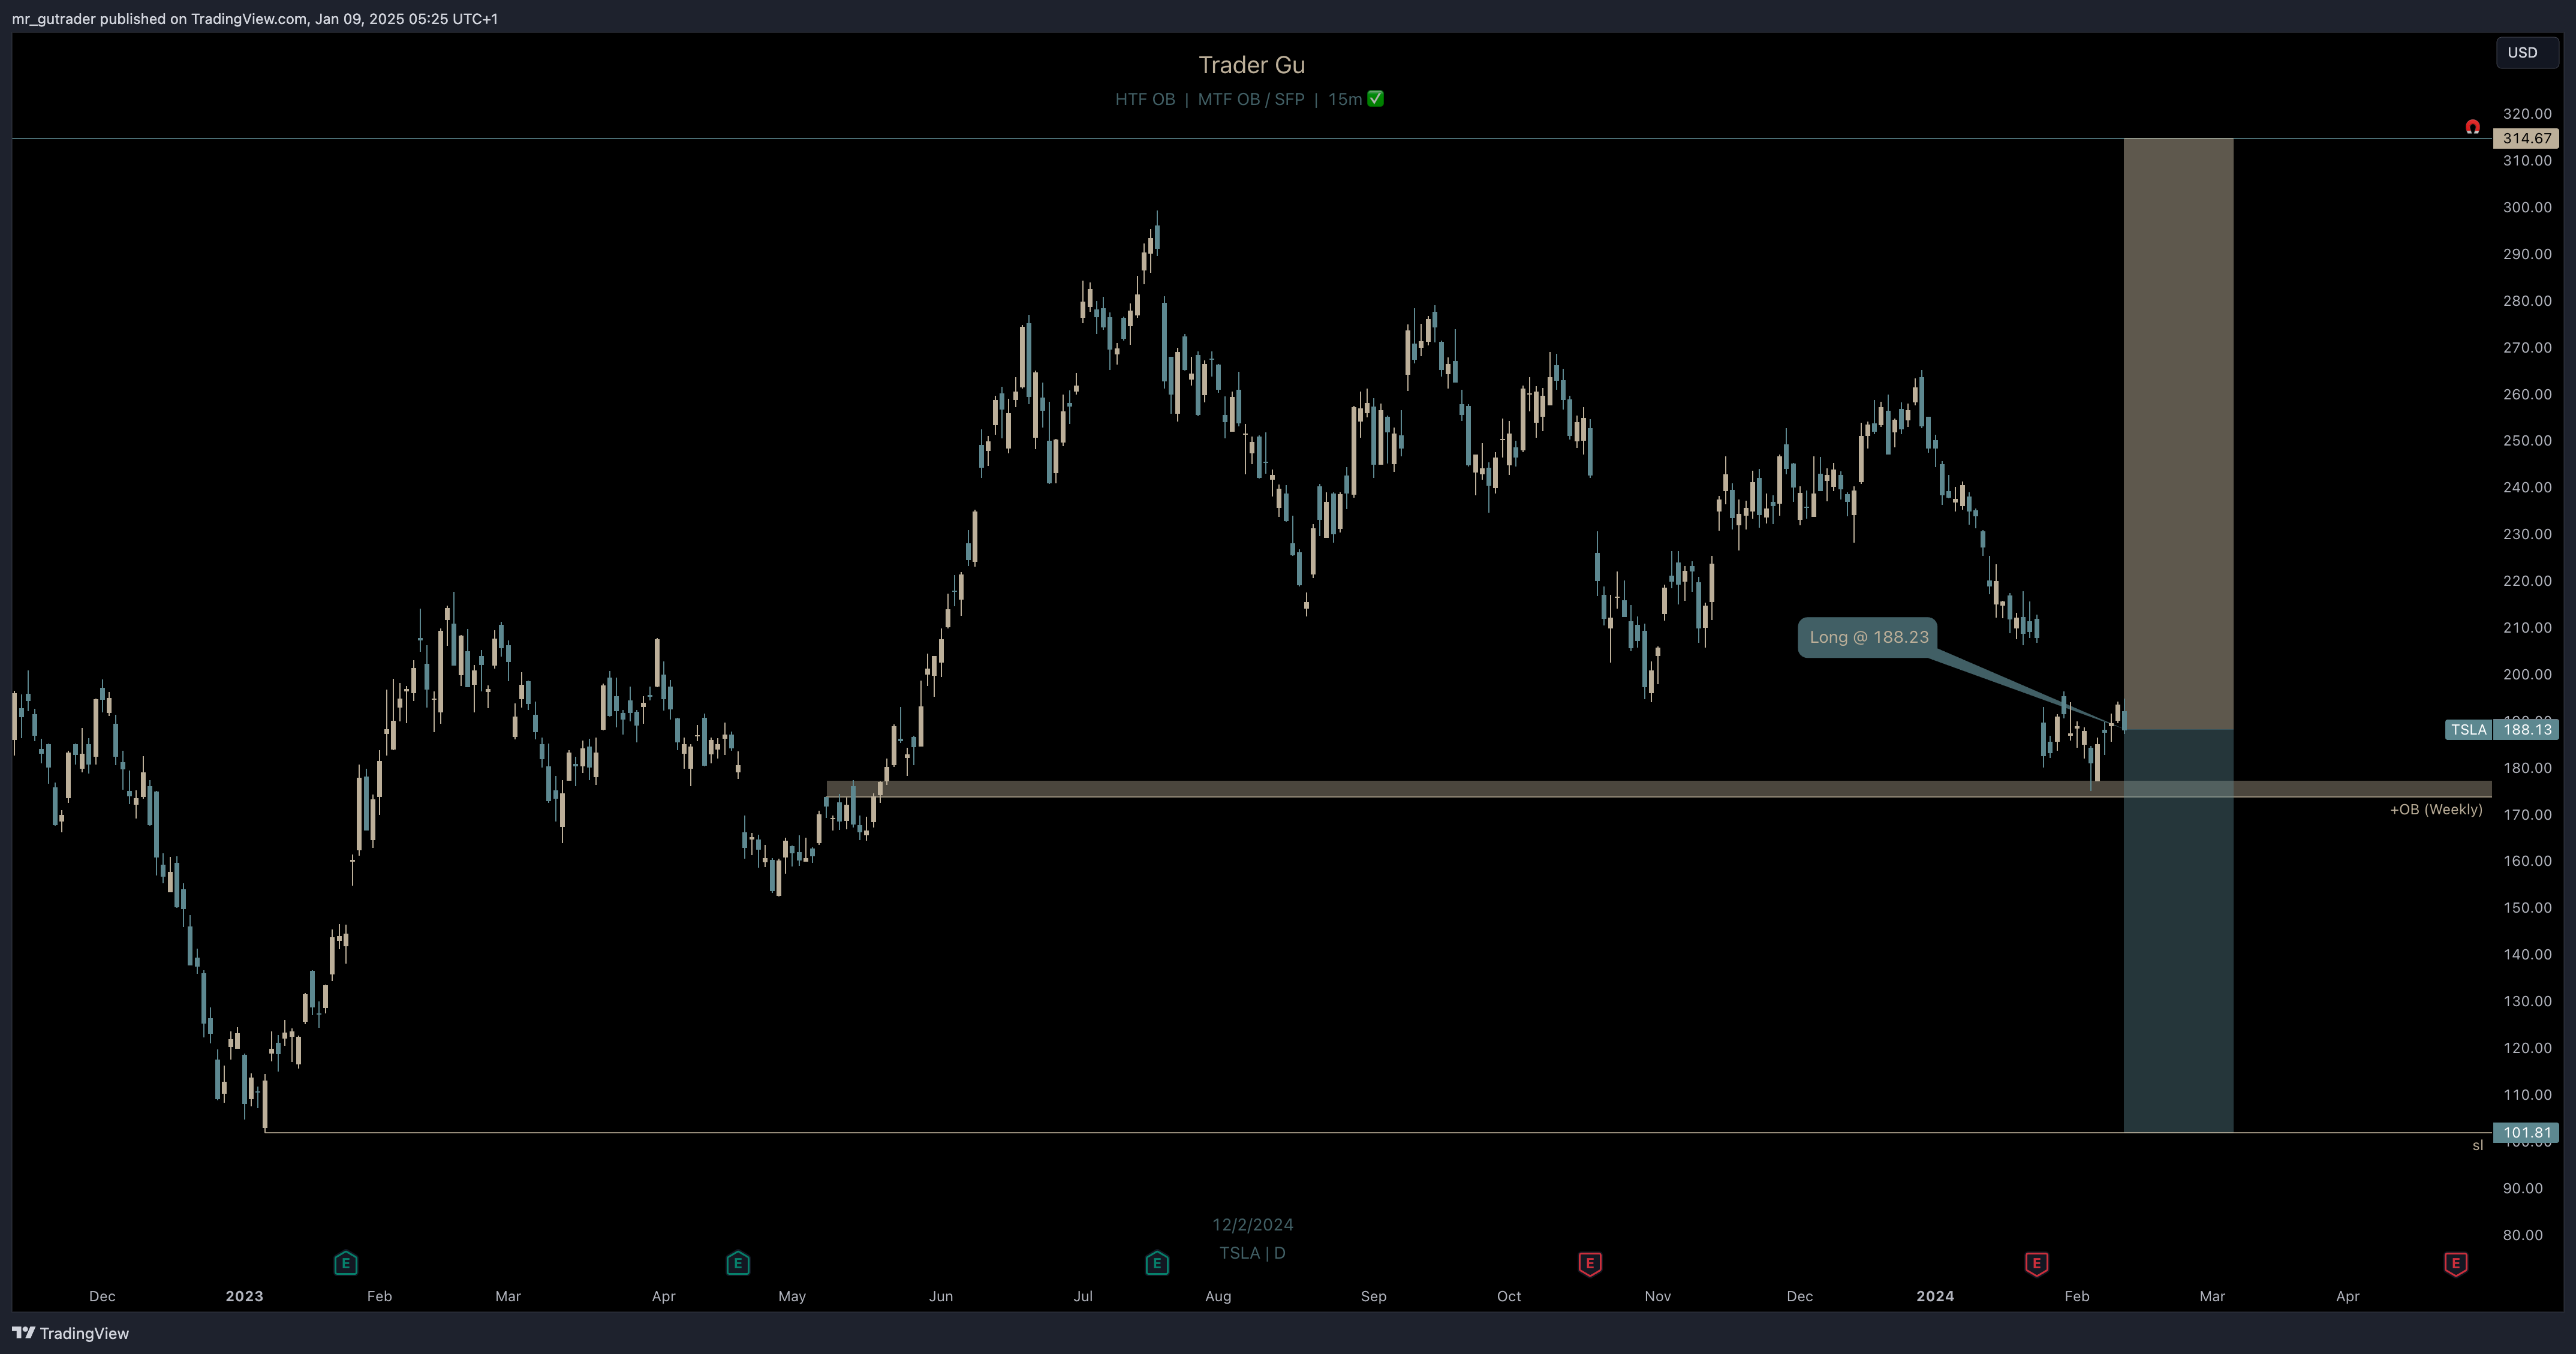2576x1354 pixels.
Task: Click the TSLA symbol price tag
Action: 2468,729
